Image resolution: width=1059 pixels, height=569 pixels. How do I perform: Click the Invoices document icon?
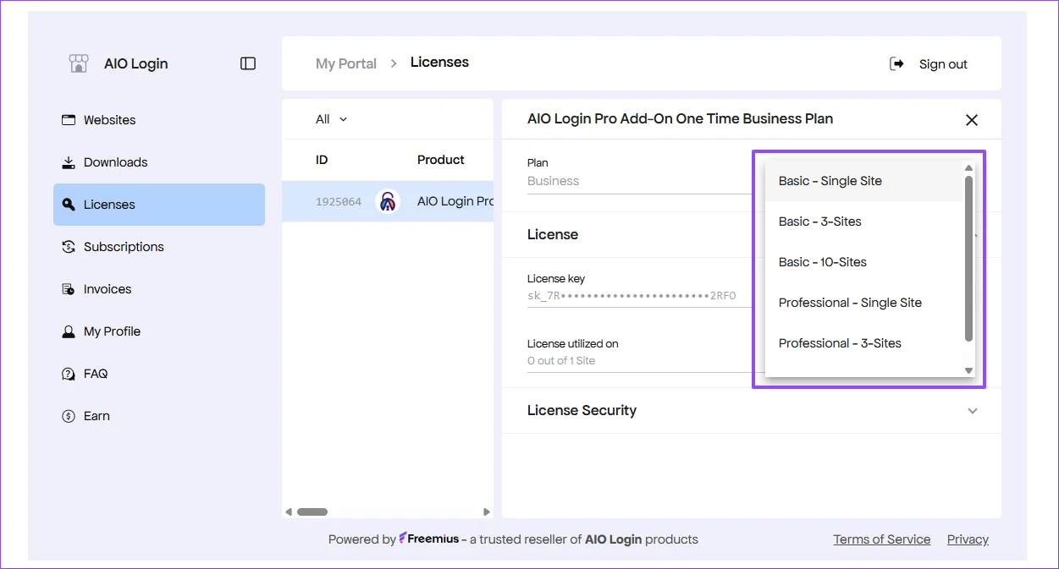point(69,289)
